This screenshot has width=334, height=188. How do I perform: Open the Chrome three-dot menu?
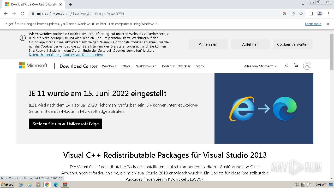tap(328, 14)
